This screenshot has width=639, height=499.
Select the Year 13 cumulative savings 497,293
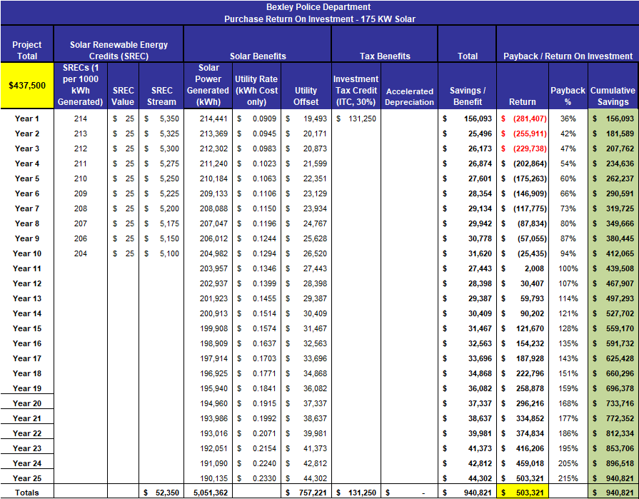pos(618,298)
